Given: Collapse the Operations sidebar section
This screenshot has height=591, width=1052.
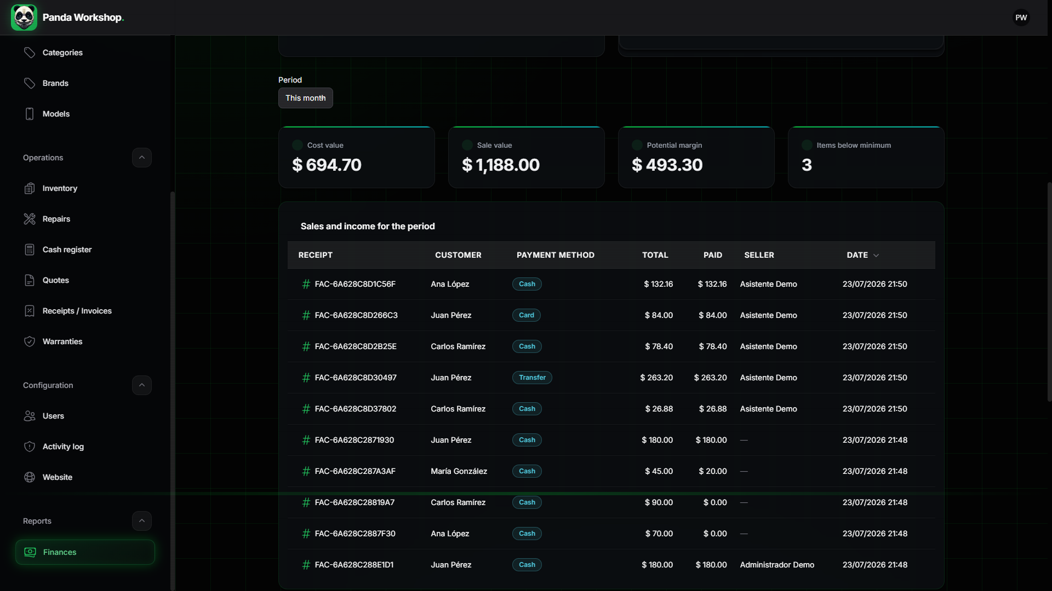Looking at the screenshot, I should [142, 158].
